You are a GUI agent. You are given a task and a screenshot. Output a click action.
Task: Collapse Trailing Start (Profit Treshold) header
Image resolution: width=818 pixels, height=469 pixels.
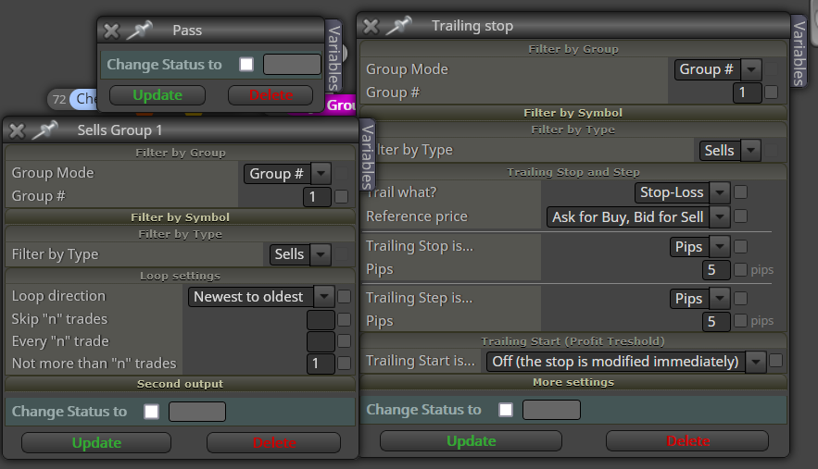(573, 341)
